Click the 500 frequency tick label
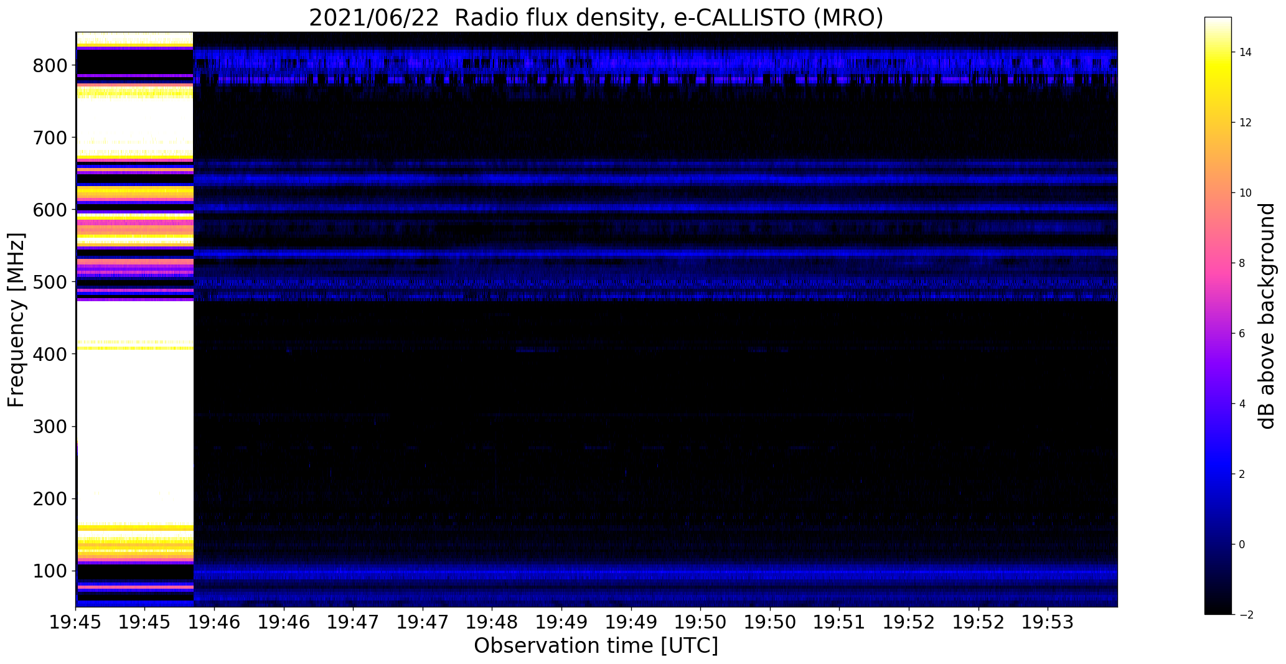The width and height of the screenshot is (1286, 664). (x=50, y=282)
